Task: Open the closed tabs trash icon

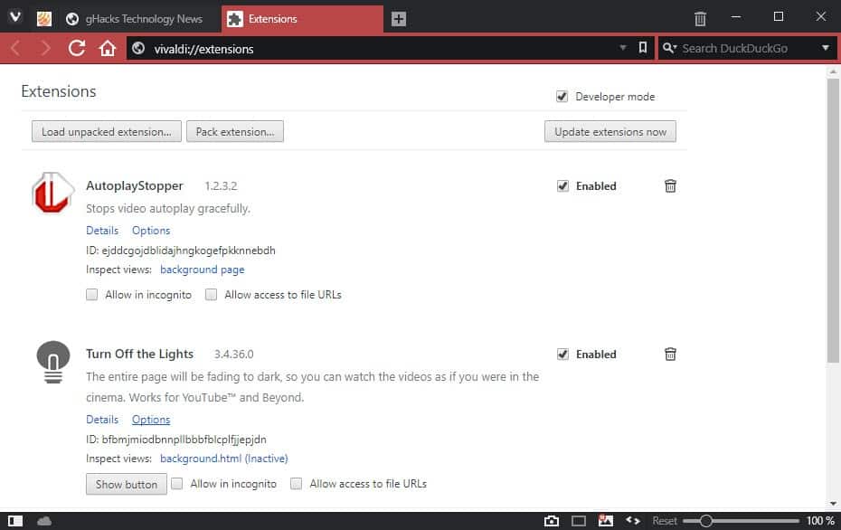Action: tap(700, 16)
